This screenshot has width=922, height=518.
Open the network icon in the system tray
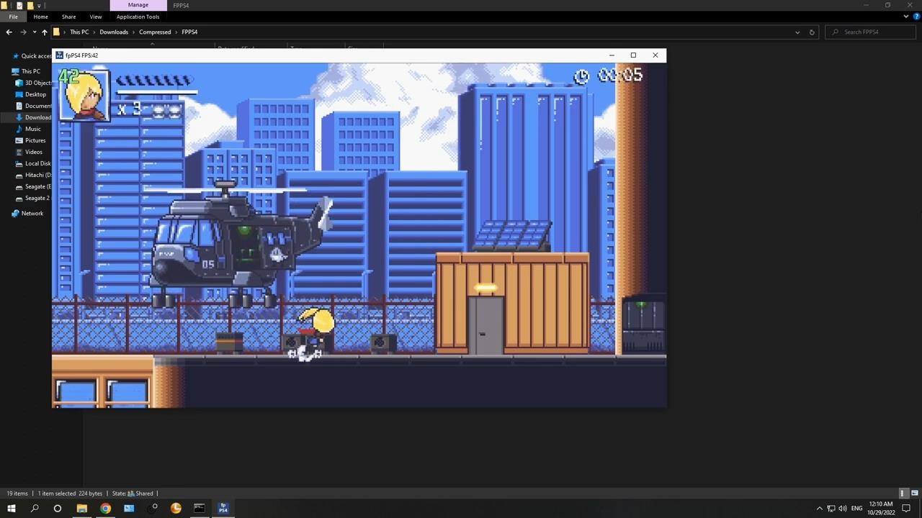point(831,509)
